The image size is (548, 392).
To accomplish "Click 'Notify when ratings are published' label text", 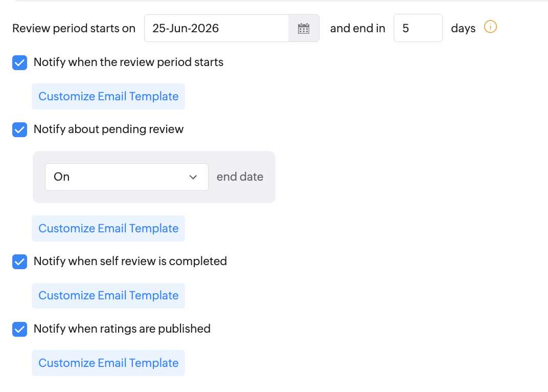I will click(122, 329).
